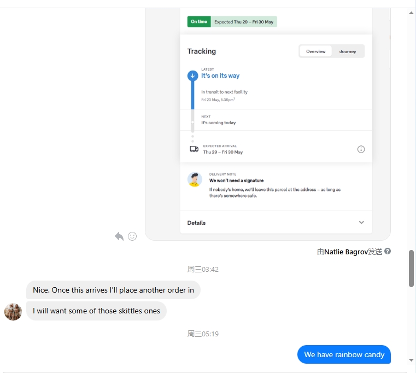The image size is (416, 373).
Task: Click the scrollbar up arrow
Action: (x=411, y=13)
